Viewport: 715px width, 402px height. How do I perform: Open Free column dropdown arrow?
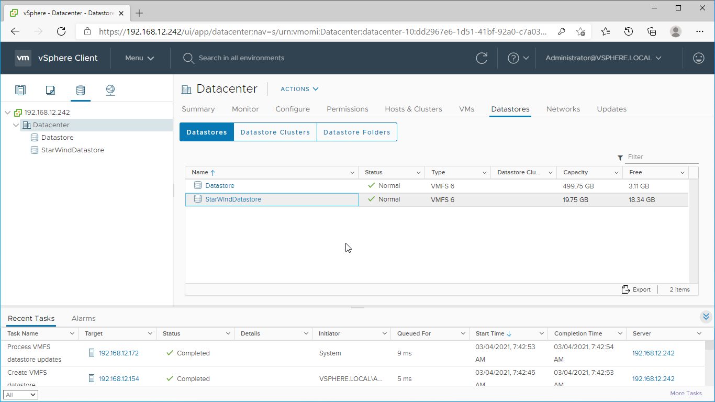pyautogui.click(x=683, y=173)
